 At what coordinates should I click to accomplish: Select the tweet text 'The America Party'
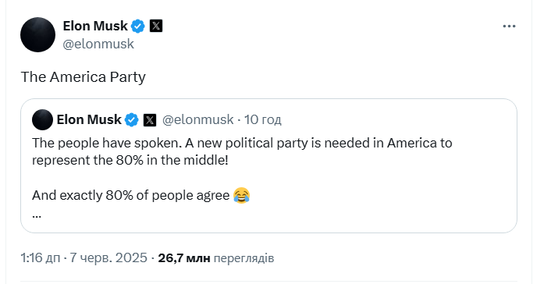[84, 77]
